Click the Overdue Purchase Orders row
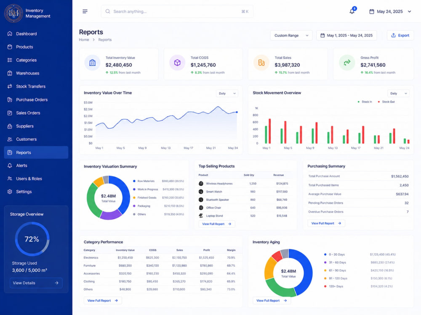Viewport: 421px width, 315px height. click(358, 212)
